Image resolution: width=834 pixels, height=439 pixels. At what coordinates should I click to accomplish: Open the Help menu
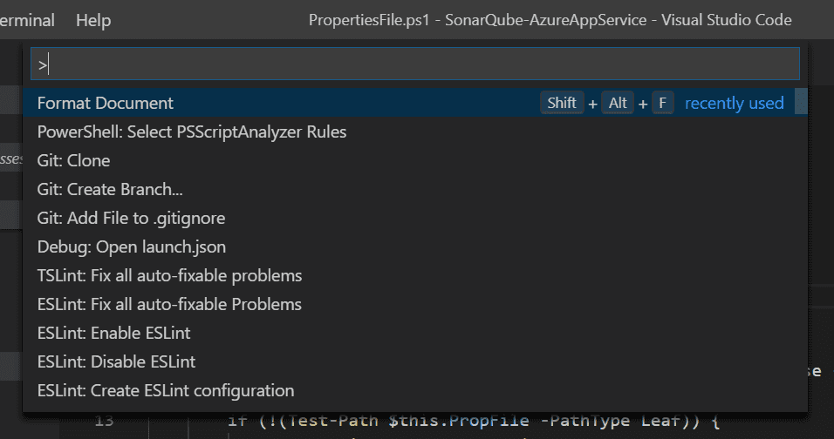[93, 20]
